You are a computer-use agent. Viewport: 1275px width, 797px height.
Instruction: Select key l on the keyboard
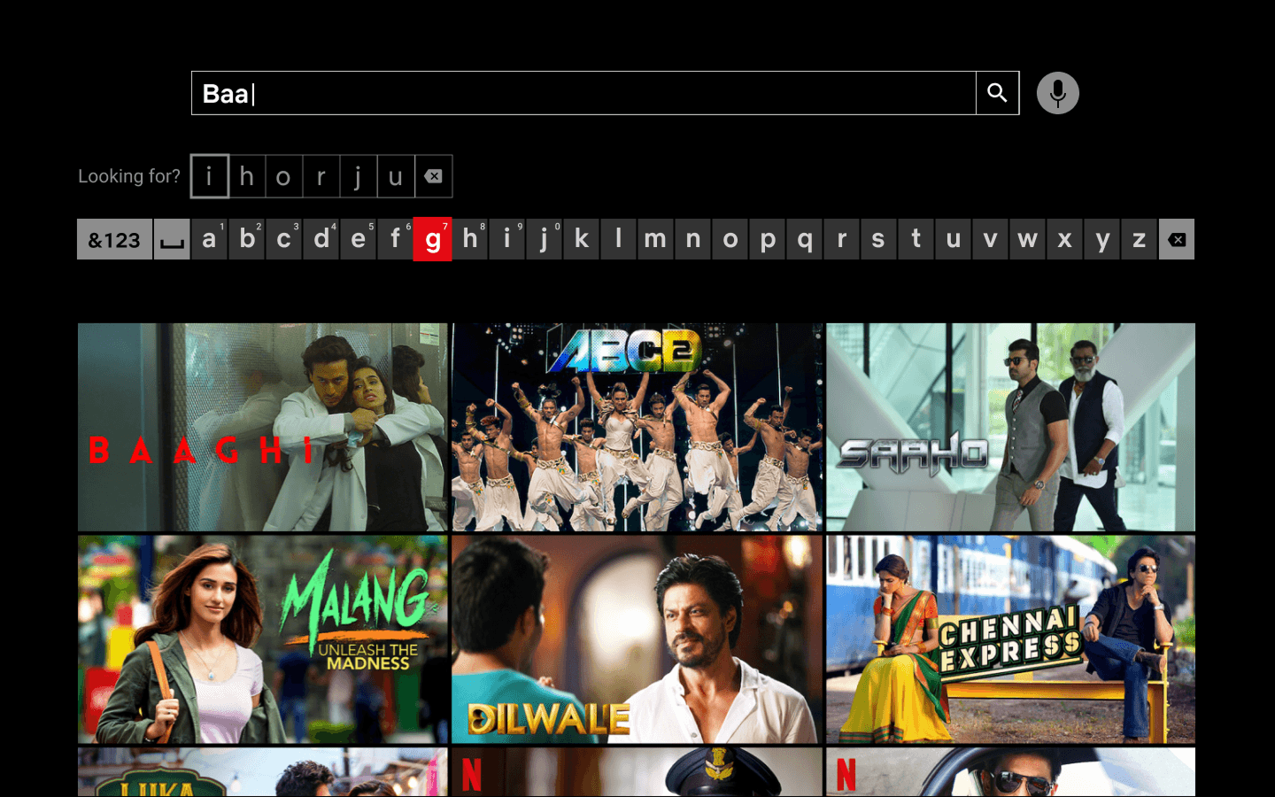(x=619, y=239)
